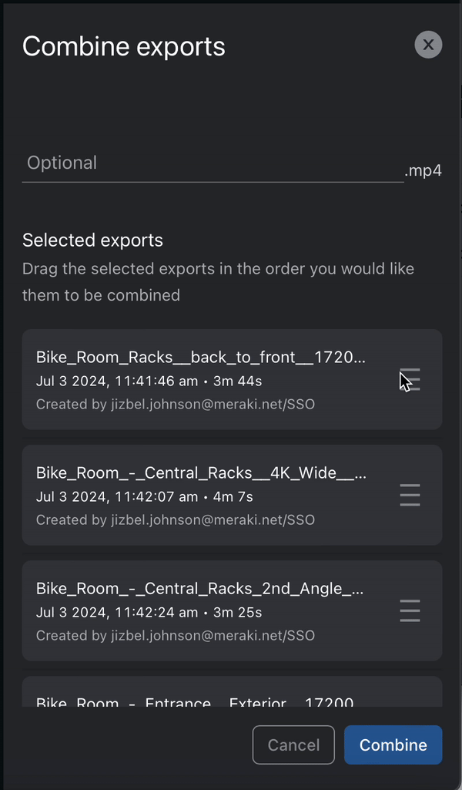This screenshot has height=790, width=462.
Task: Click the .mp4 file extension label
Action: [x=423, y=170]
